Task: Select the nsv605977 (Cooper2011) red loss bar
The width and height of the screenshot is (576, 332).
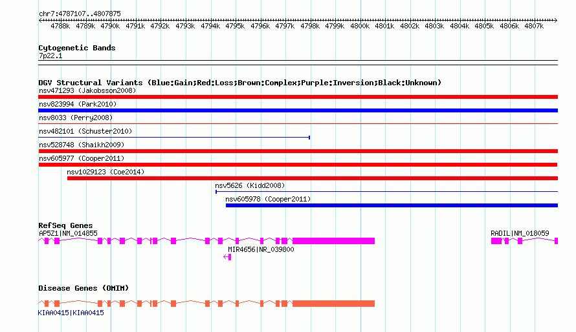Action: point(298,165)
